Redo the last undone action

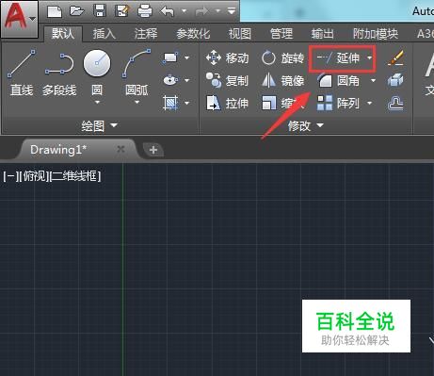201,11
